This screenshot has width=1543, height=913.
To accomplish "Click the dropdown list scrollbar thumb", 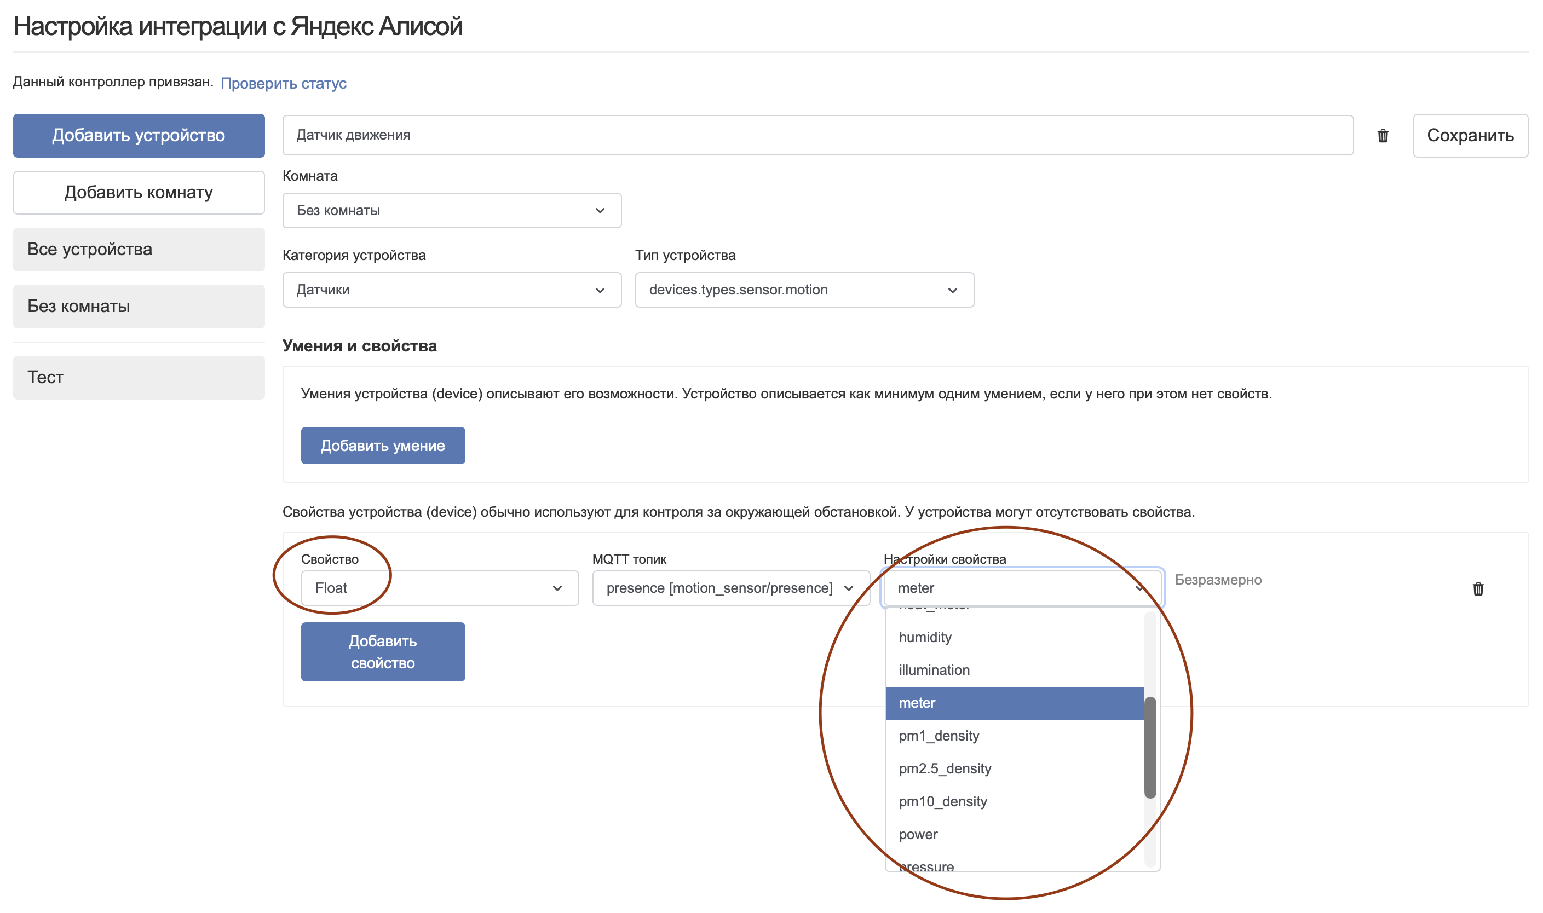I will [x=1149, y=747].
